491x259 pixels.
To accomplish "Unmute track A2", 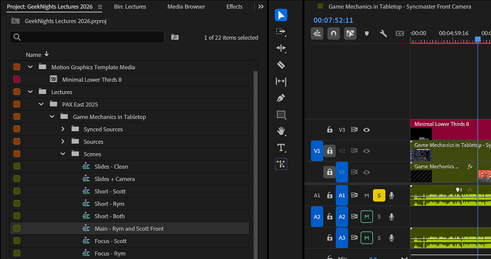I will pos(366,216).
